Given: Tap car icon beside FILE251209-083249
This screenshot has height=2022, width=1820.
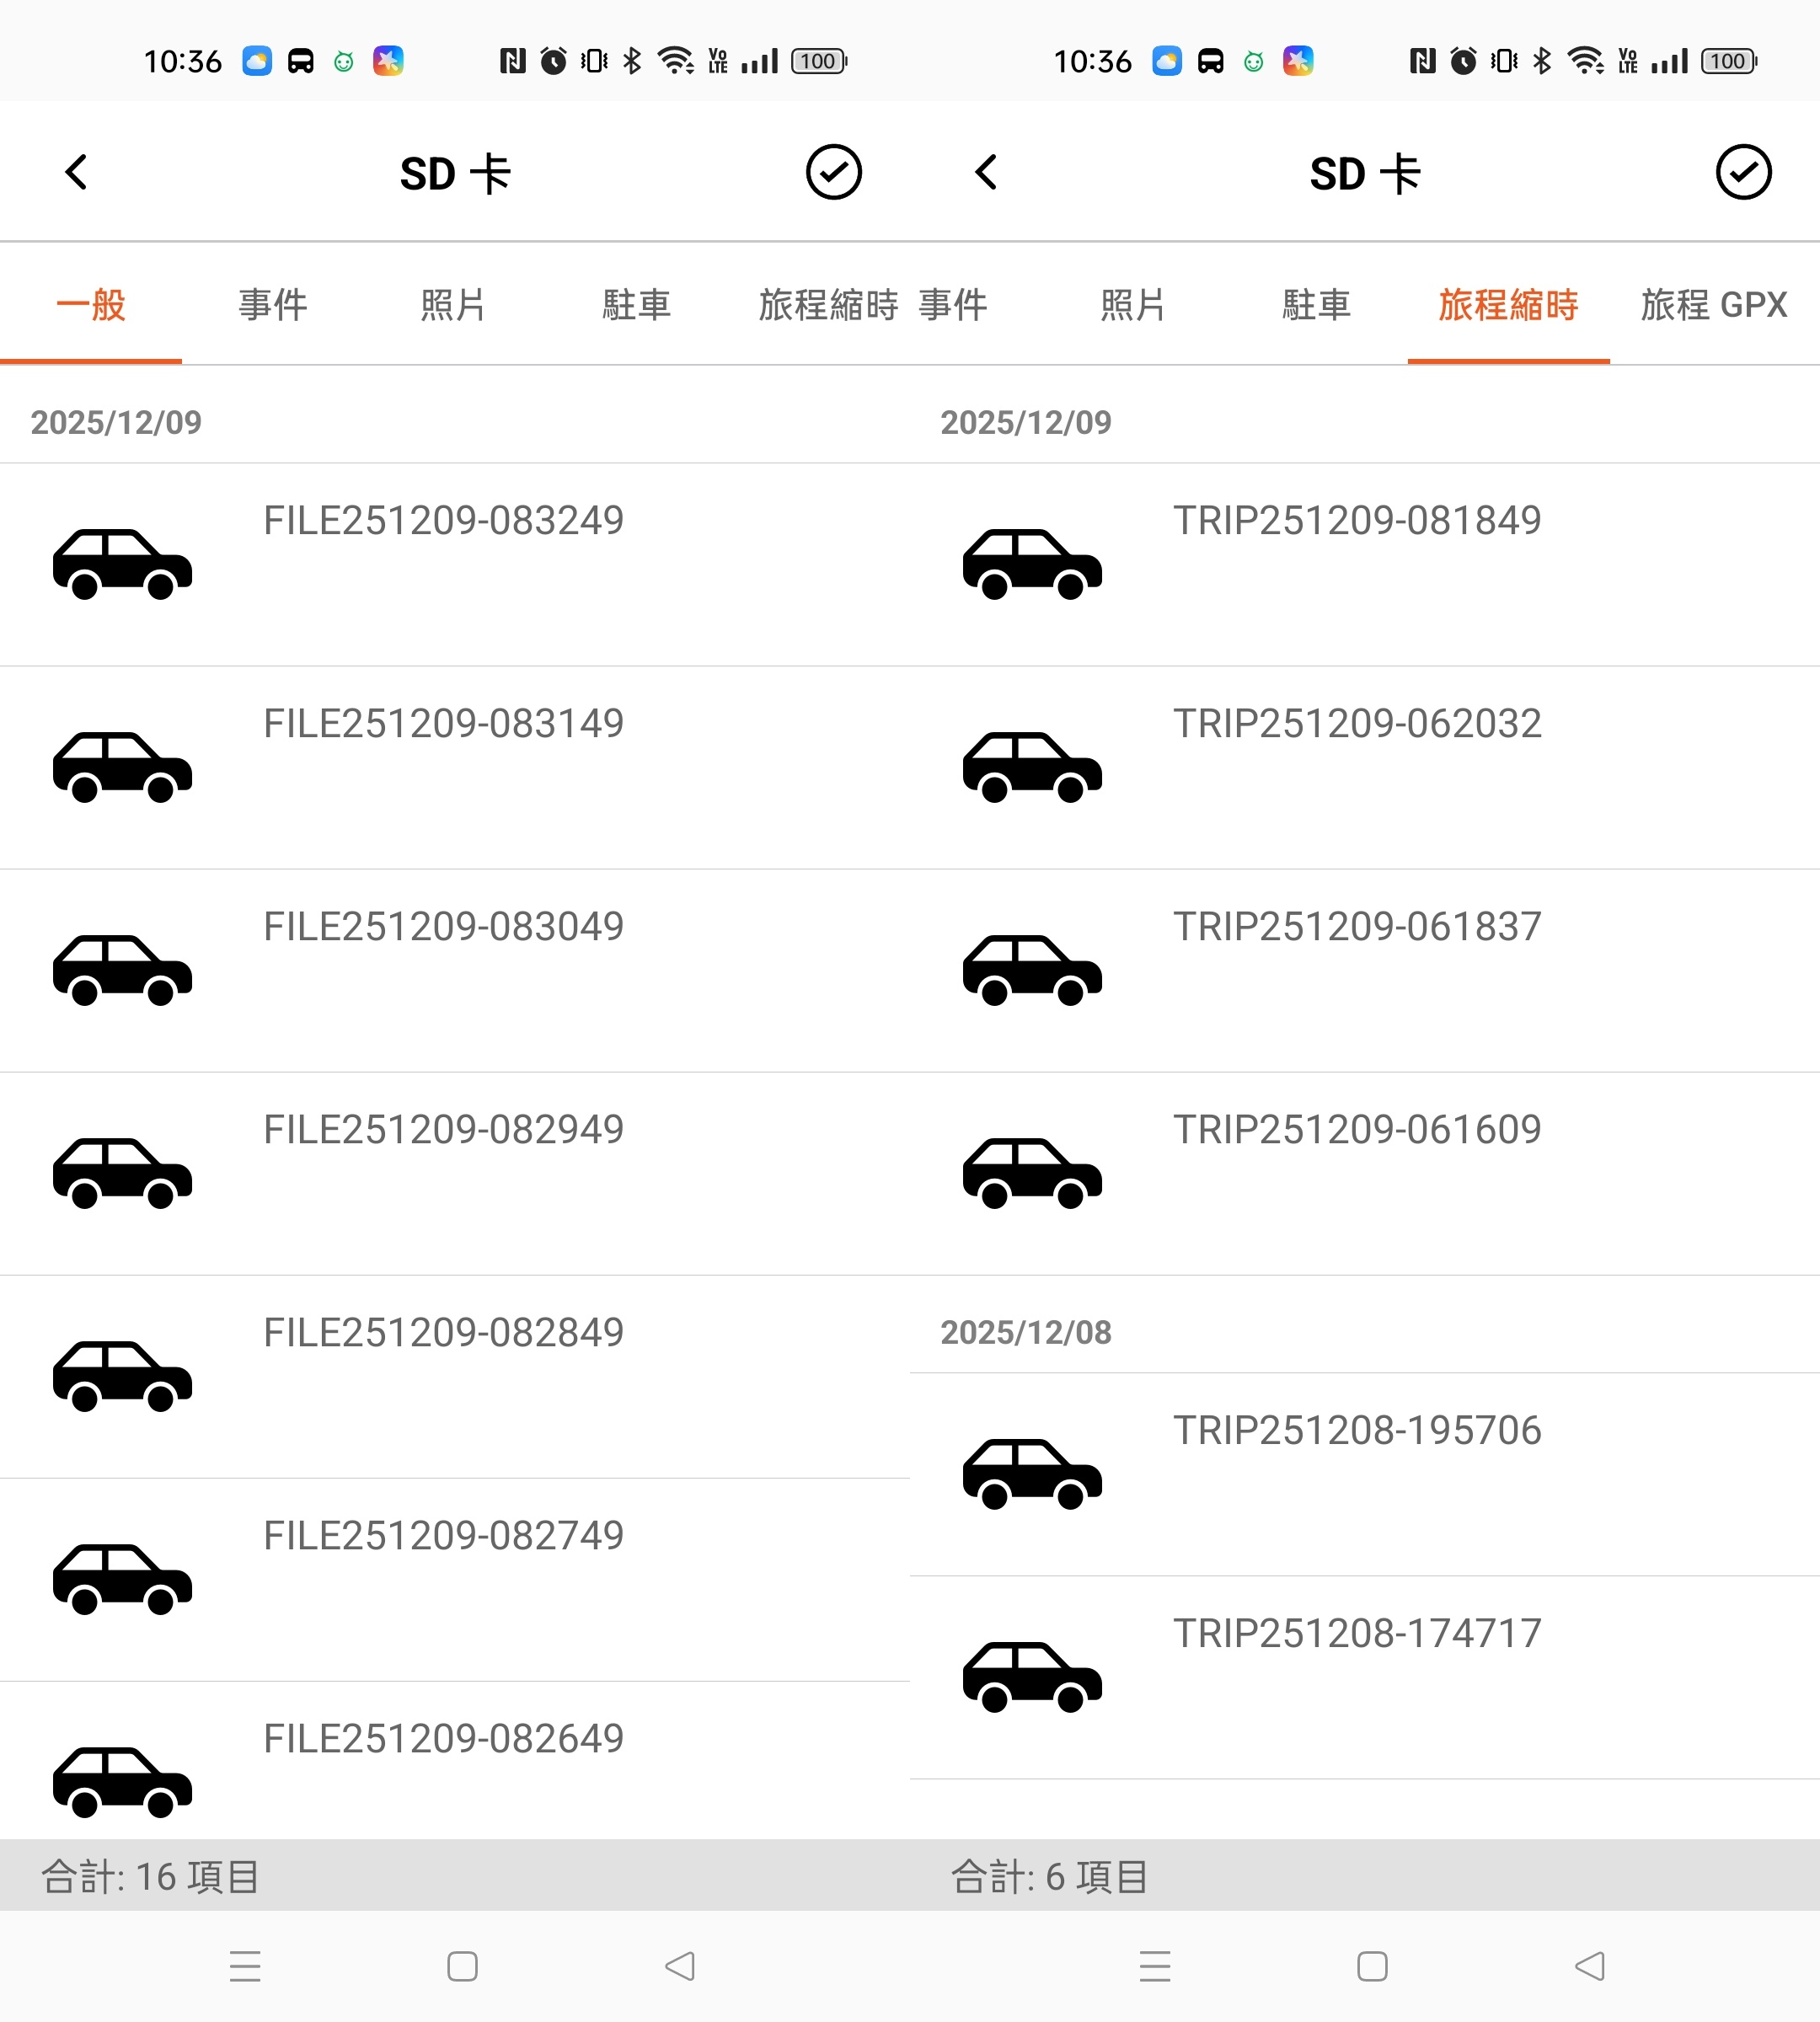Looking at the screenshot, I should (122, 564).
